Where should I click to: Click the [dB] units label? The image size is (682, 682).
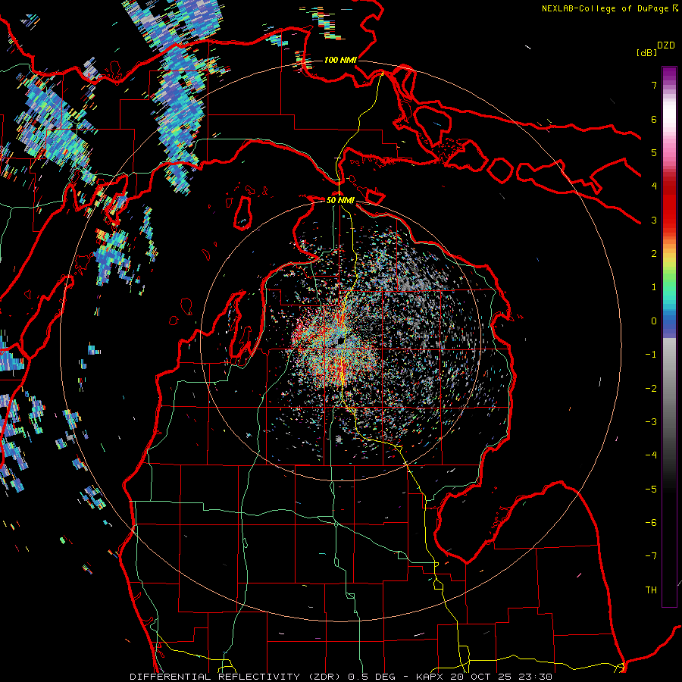point(646,52)
